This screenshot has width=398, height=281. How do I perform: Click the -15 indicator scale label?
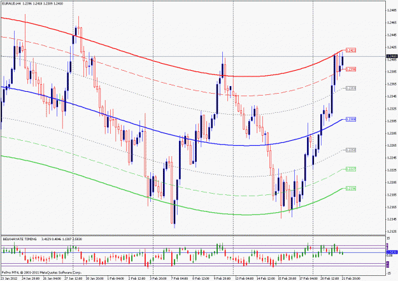click(388, 273)
